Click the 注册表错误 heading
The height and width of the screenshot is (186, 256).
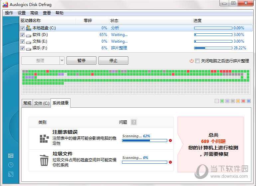tap(65, 132)
